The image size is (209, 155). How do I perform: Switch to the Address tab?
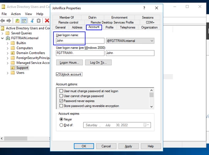[x=77, y=27]
